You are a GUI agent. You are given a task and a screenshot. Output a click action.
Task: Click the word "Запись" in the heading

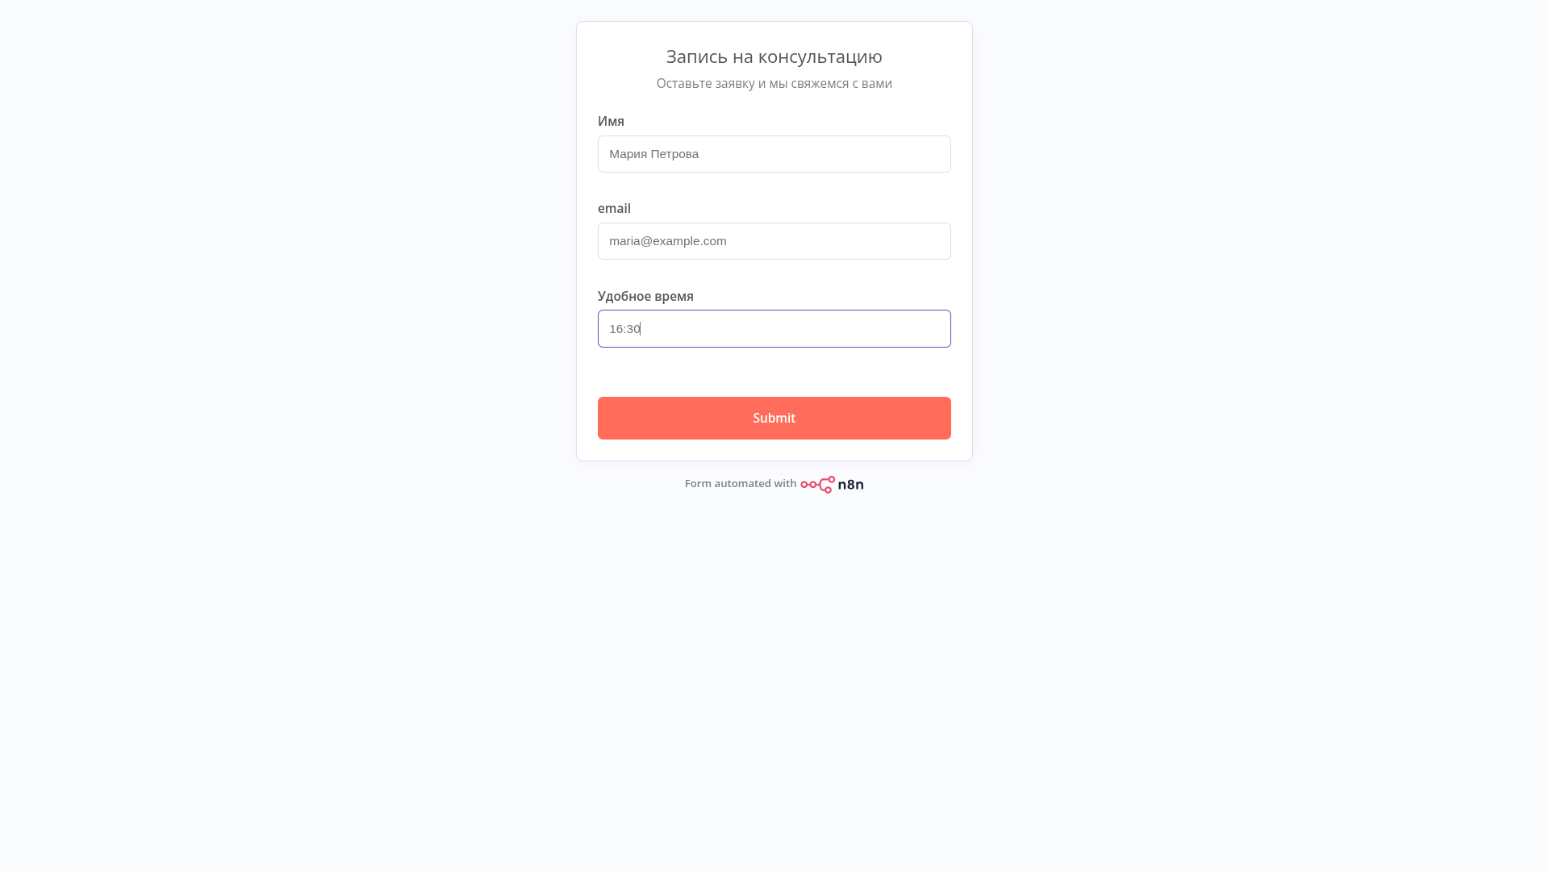coord(696,56)
